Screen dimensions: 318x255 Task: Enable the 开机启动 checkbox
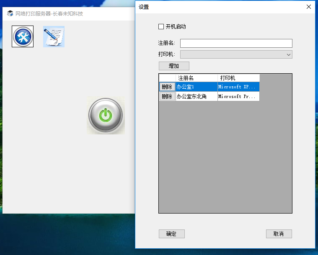[161, 27]
